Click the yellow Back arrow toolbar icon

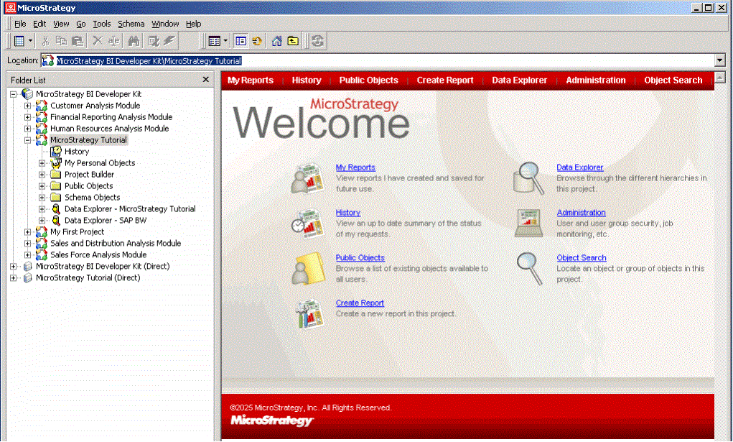click(x=256, y=41)
